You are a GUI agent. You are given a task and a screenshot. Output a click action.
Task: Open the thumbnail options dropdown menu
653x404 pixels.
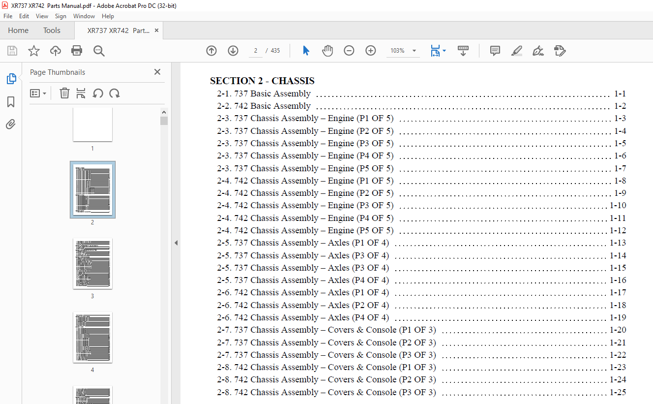tap(38, 93)
